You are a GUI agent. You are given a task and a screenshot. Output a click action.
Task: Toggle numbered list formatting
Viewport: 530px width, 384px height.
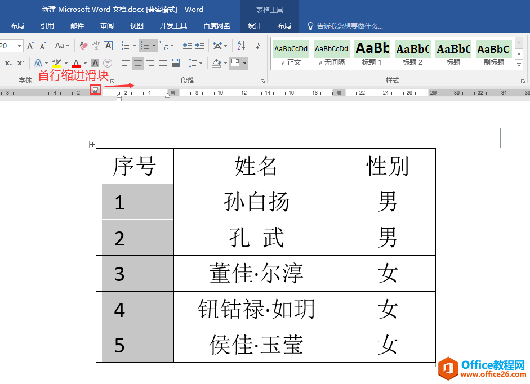pyautogui.click(x=145, y=46)
